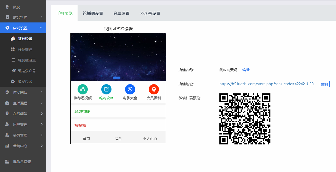Select 版权设置 submenu item

(x=23, y=82)
